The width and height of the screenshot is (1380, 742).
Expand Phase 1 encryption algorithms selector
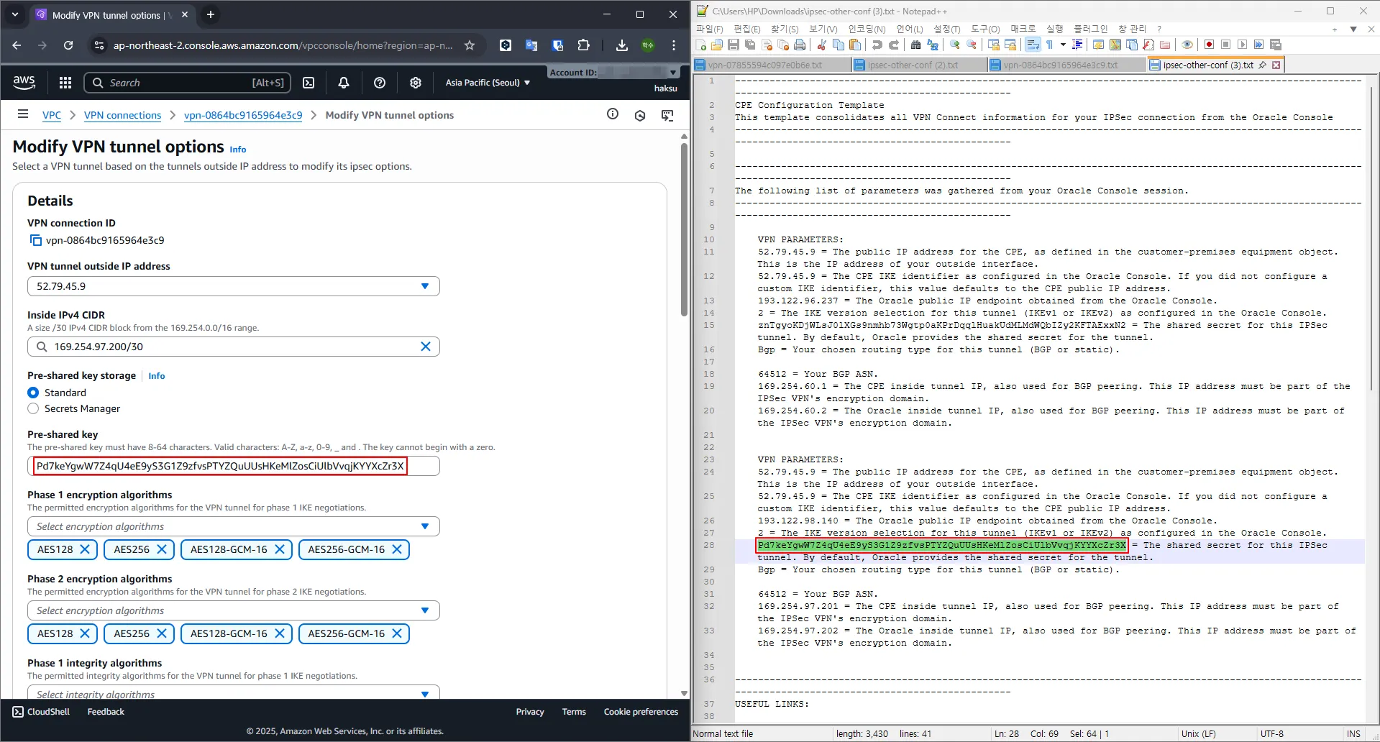(234, 526)
